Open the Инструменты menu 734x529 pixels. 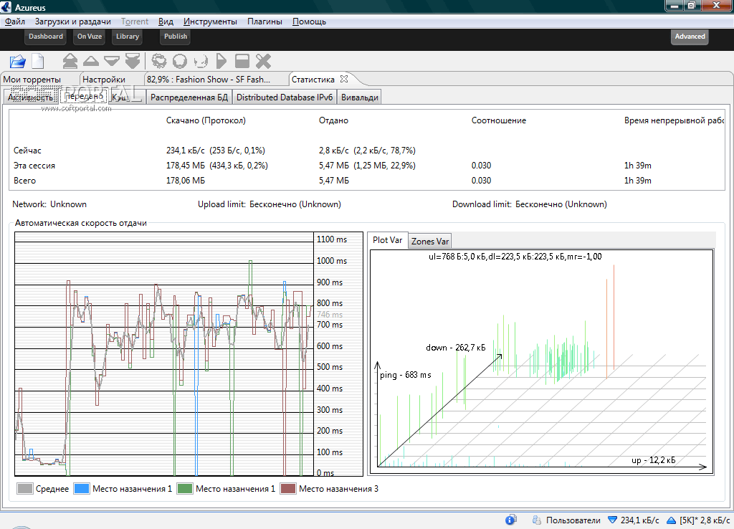pyautogui.click(x=211, y=22)
